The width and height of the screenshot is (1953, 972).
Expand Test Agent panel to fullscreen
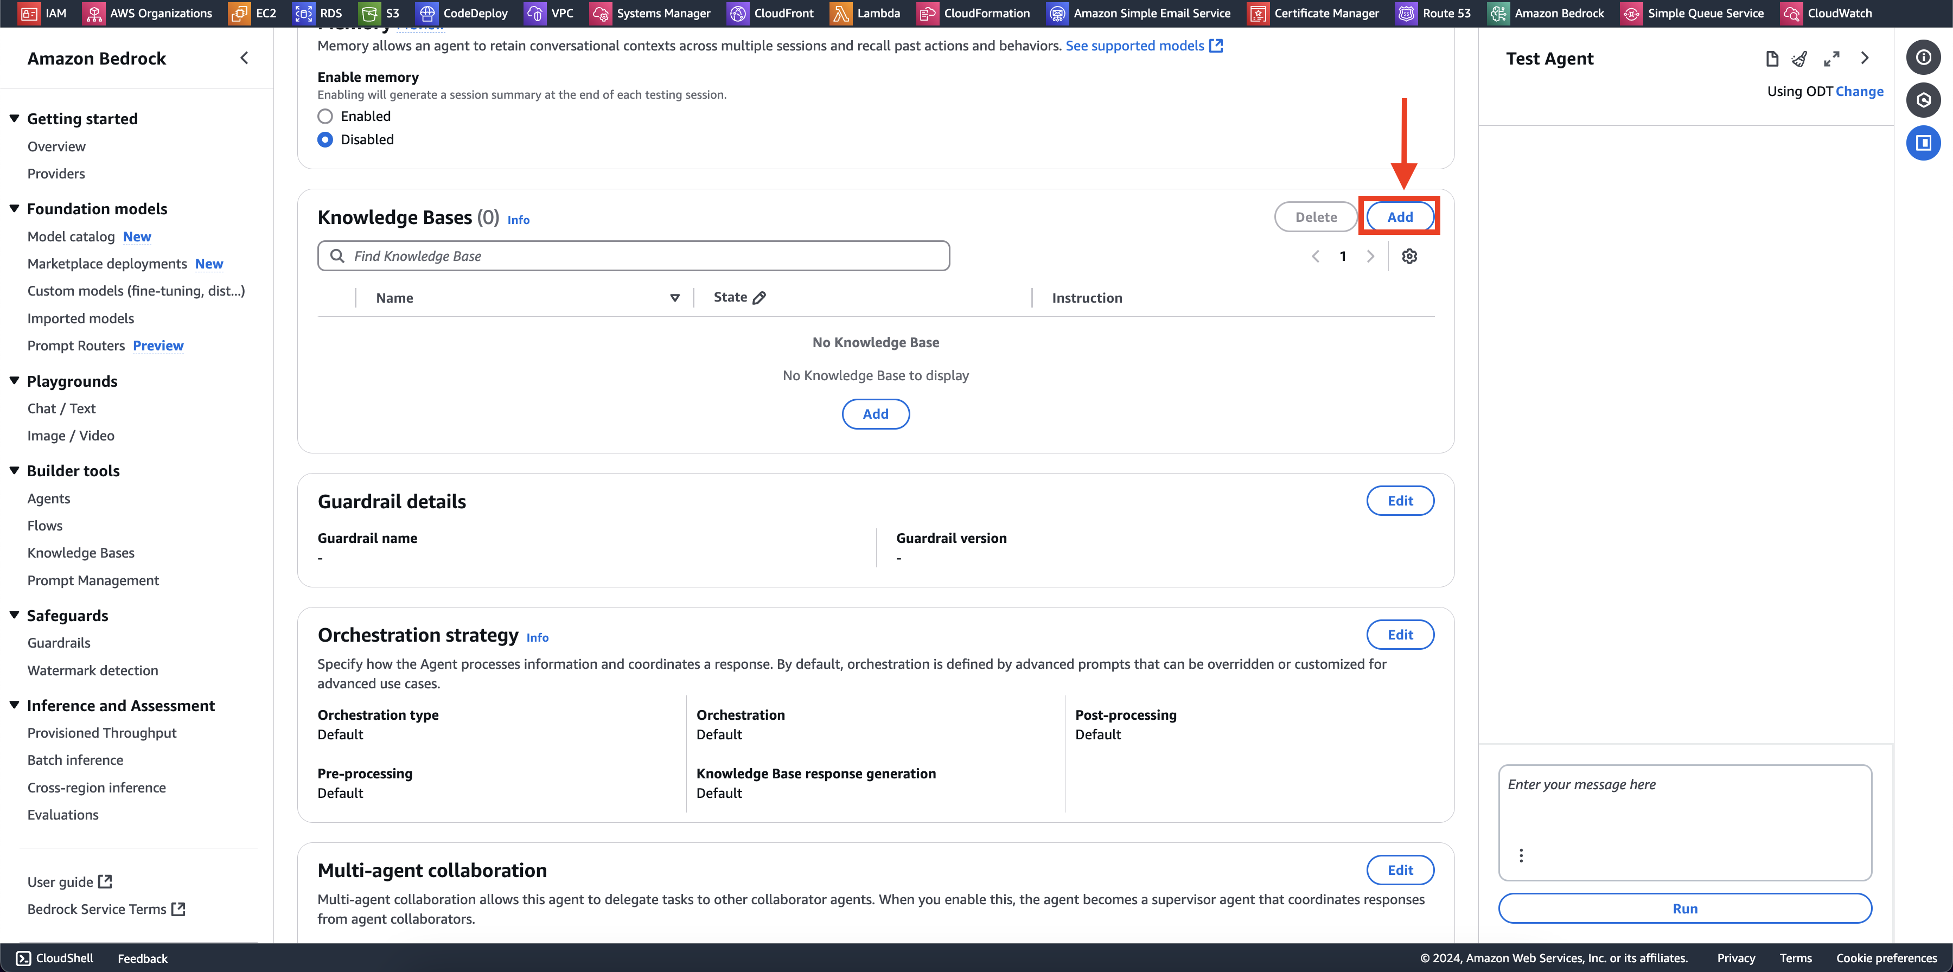[x=1831, y=59]
